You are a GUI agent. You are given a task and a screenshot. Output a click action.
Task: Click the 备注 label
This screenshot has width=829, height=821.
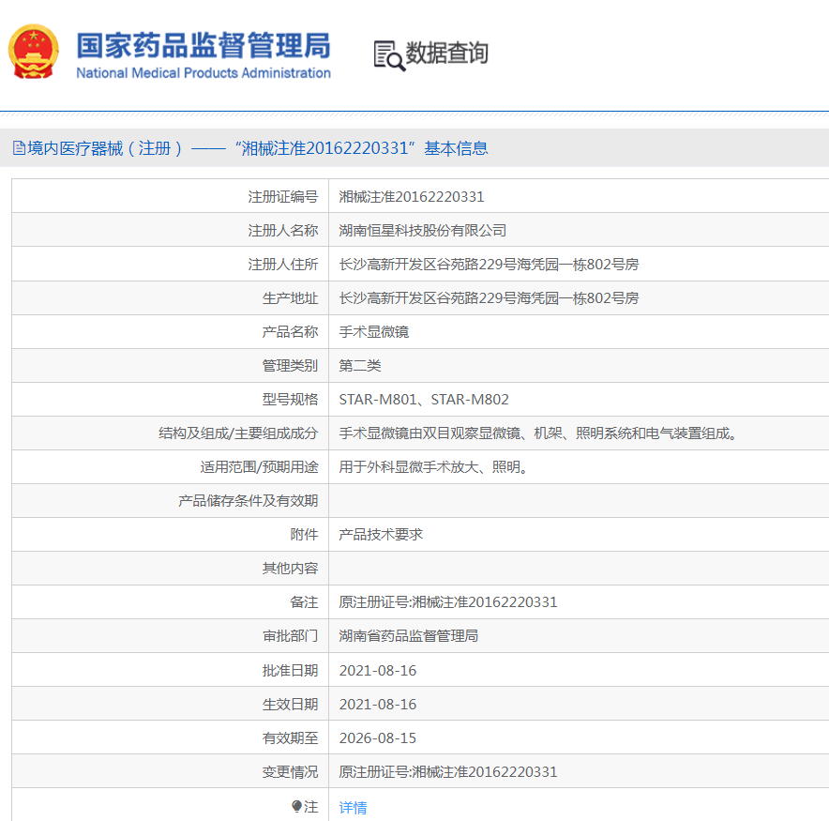tap(304, 602)
